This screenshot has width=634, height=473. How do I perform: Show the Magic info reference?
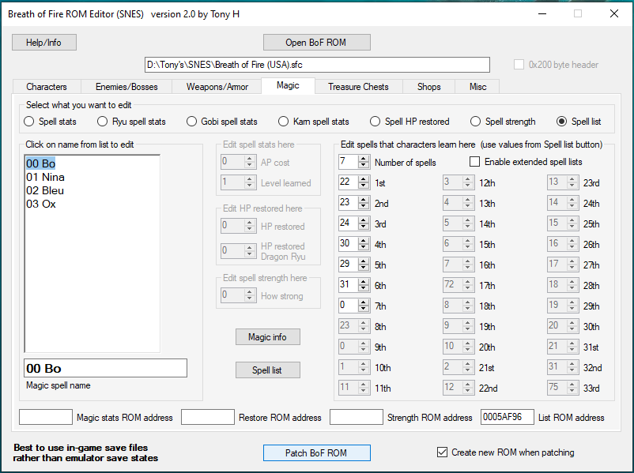268,337
